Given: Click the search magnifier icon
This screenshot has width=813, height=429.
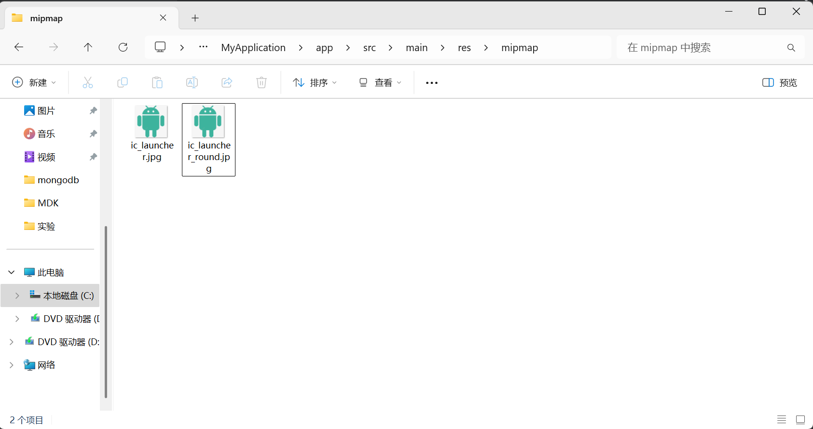Looking at the screenshot, I should (x=791, y=48).
